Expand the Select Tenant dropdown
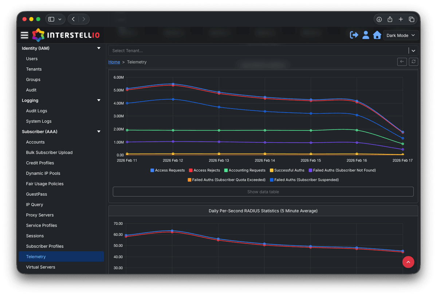Viewport: 437px width, 296px height. (x=413, y=50)
